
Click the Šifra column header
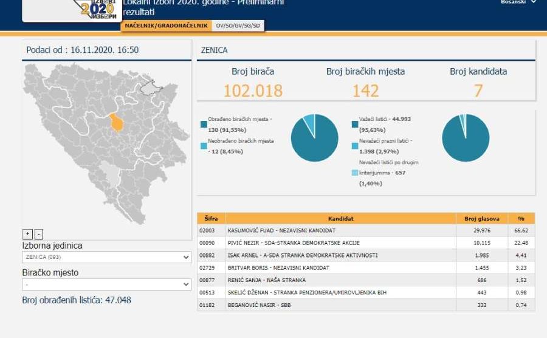pos(211,218)
